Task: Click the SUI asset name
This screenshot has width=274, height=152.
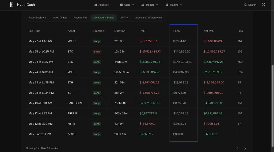Action: point(70,93)
